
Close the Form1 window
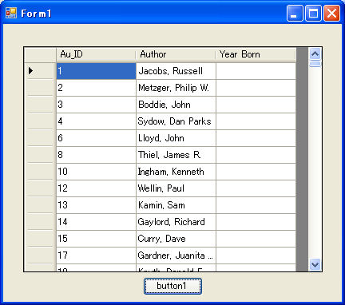331,13
